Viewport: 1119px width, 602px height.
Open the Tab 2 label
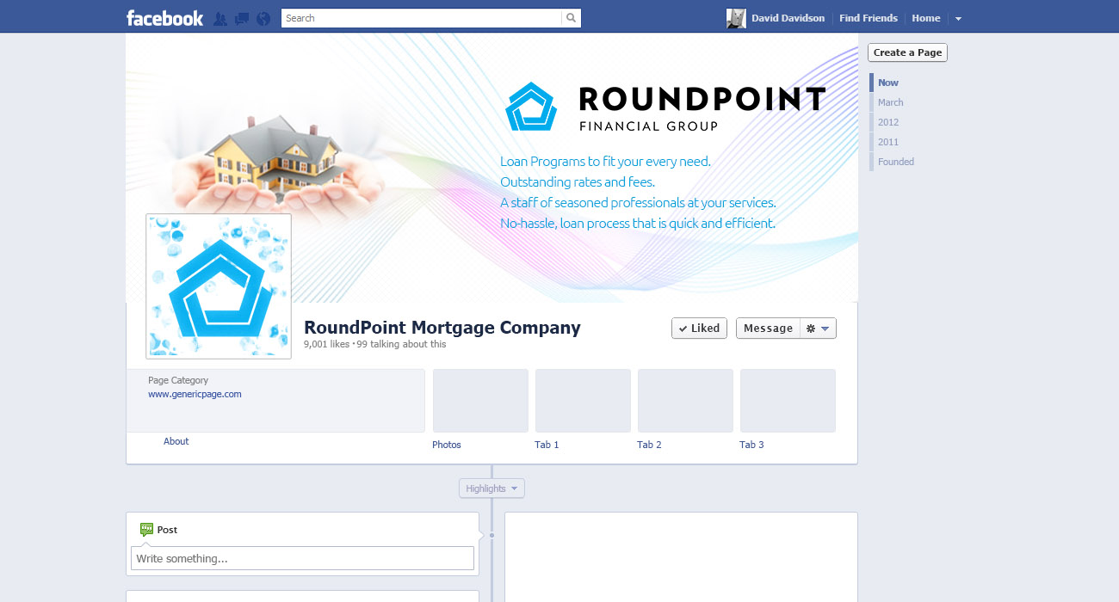coord(649,445)
